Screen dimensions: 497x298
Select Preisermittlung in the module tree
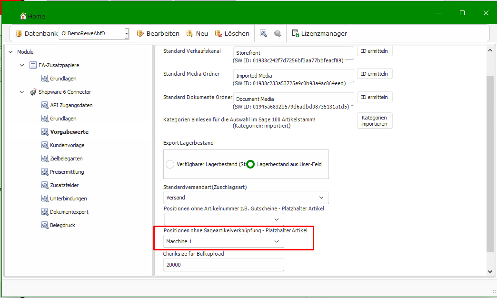pos(67,172)
